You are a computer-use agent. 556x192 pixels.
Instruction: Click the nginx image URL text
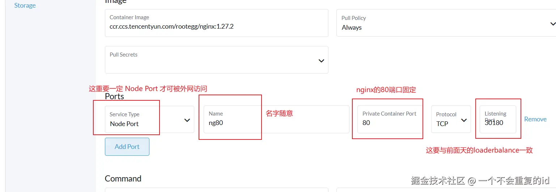[171, 26]
